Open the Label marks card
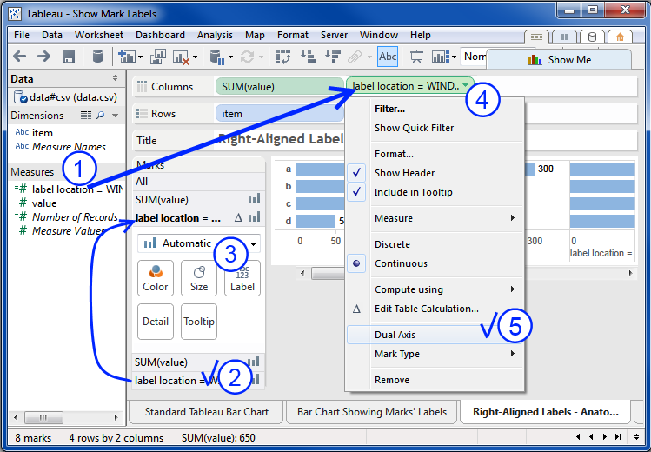Viewport: 651px width, 452px height. pyautogui.click(x=242, y=278)
